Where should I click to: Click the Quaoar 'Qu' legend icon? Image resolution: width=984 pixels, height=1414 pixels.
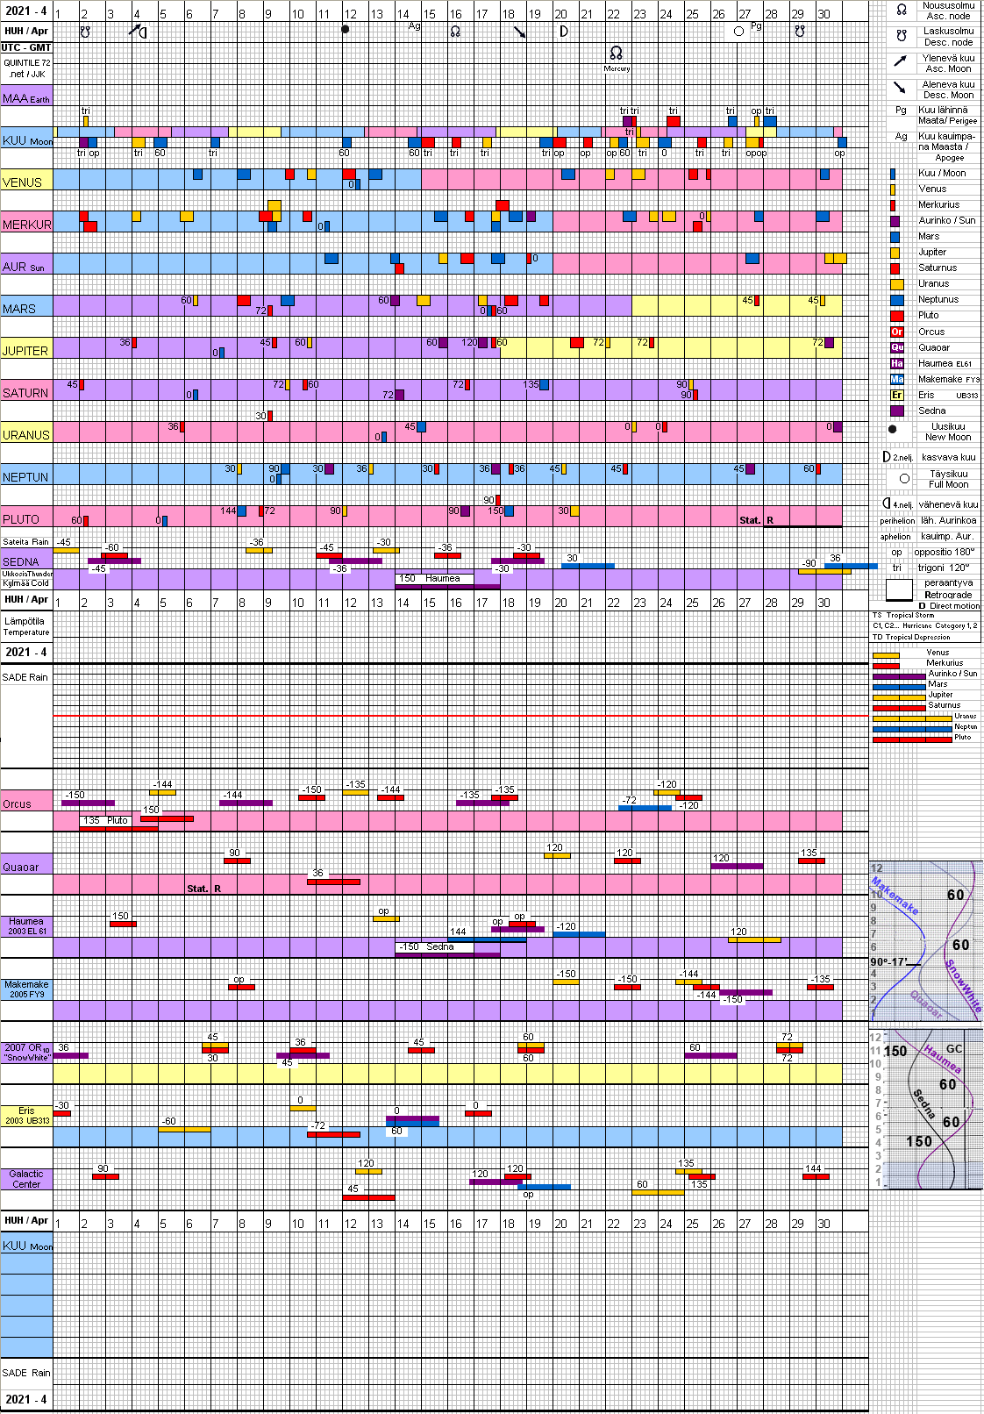(896, 347)
